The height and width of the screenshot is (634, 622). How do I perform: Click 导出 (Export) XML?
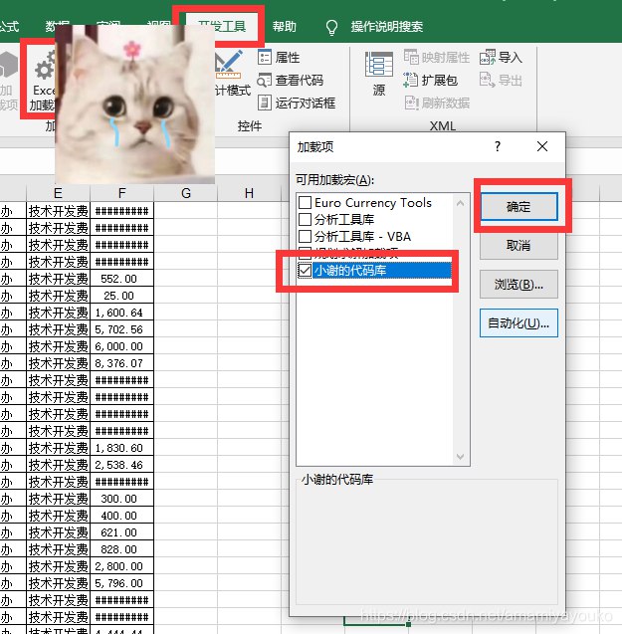click(501, 81)
